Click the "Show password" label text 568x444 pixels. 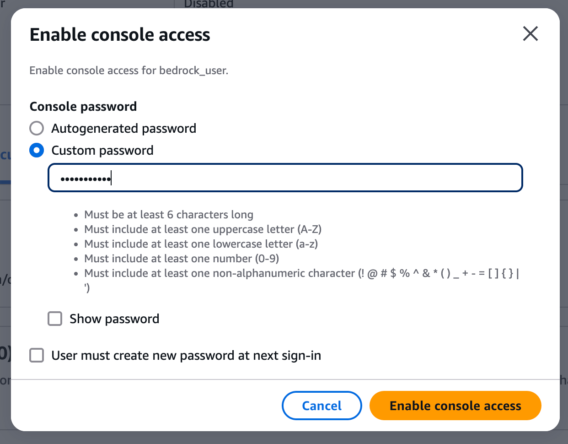pyautogui.click(x=114, y=319)
